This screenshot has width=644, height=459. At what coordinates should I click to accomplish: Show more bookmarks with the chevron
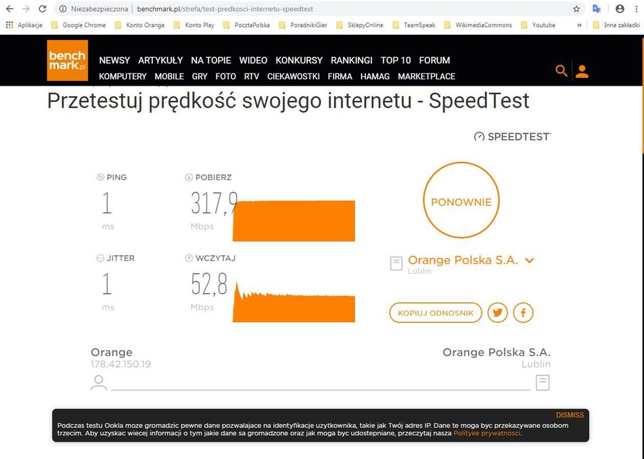tap(579, 25)
